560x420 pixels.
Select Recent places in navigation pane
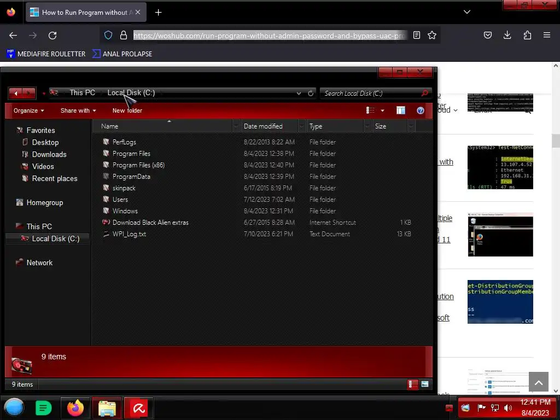(x=54, y=179)
